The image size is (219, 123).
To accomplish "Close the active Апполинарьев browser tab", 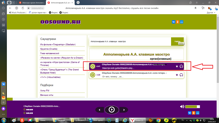I will [x=72, y=3].
